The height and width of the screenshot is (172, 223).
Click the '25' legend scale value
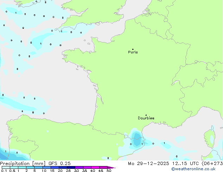(x=68, y=171)
